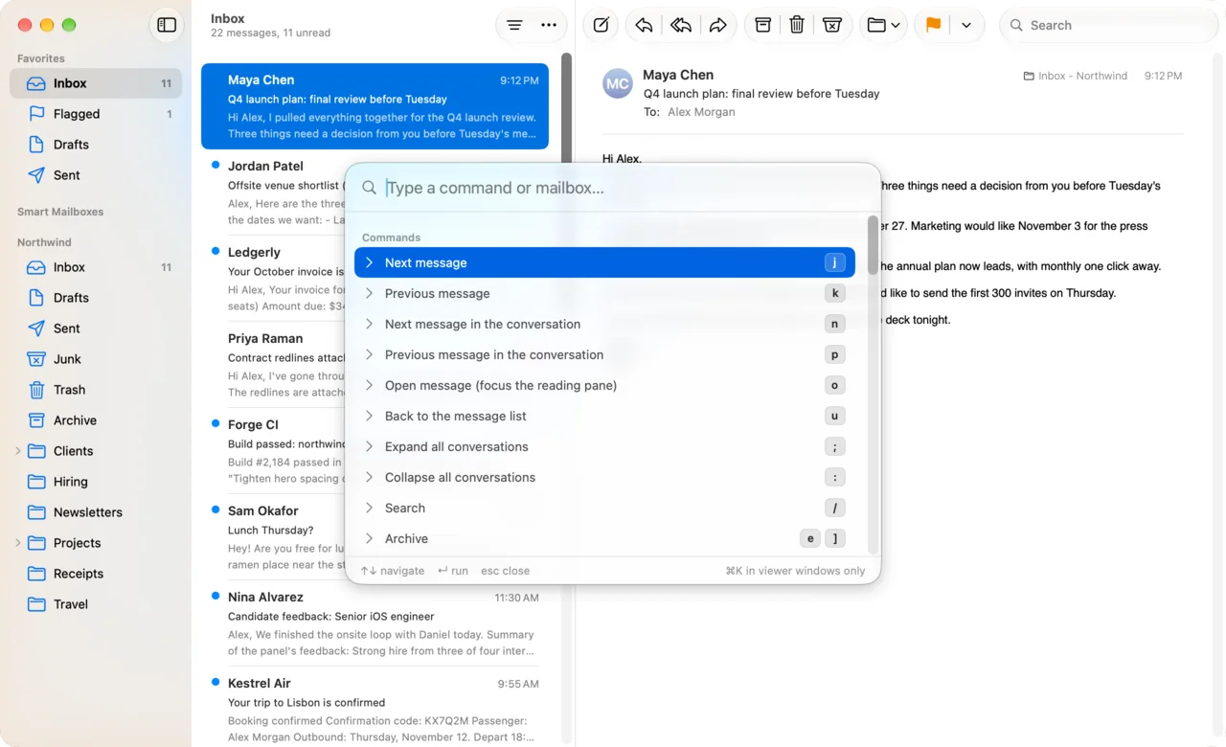The height and width of the screenshot is (747, 1226).
Task: Click the command palette scrollbar
Action: 873,245
